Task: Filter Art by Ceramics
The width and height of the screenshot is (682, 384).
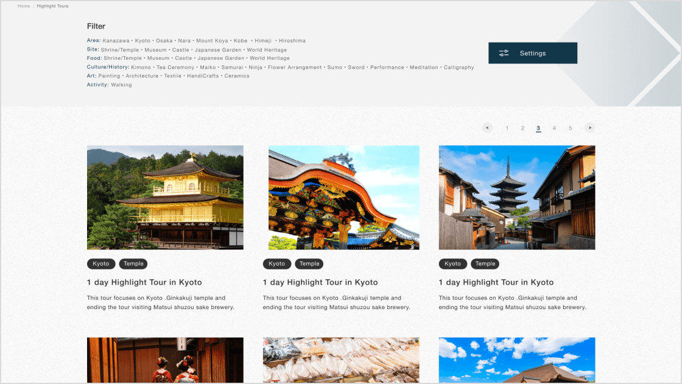Action: point(237,76)
